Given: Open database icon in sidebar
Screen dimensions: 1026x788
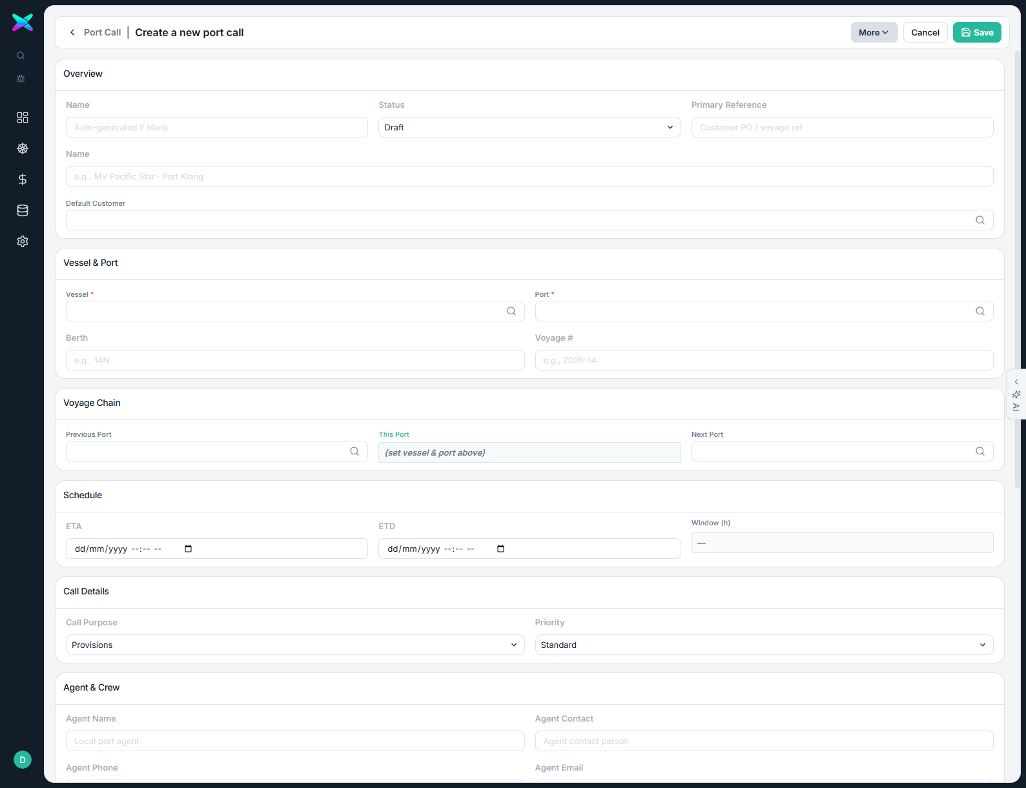Looking at the screenshot, I should pos(23,210).
